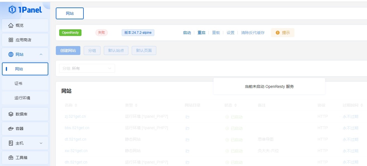
Task: Open 容器 in the sidebar
Action: 25,129
